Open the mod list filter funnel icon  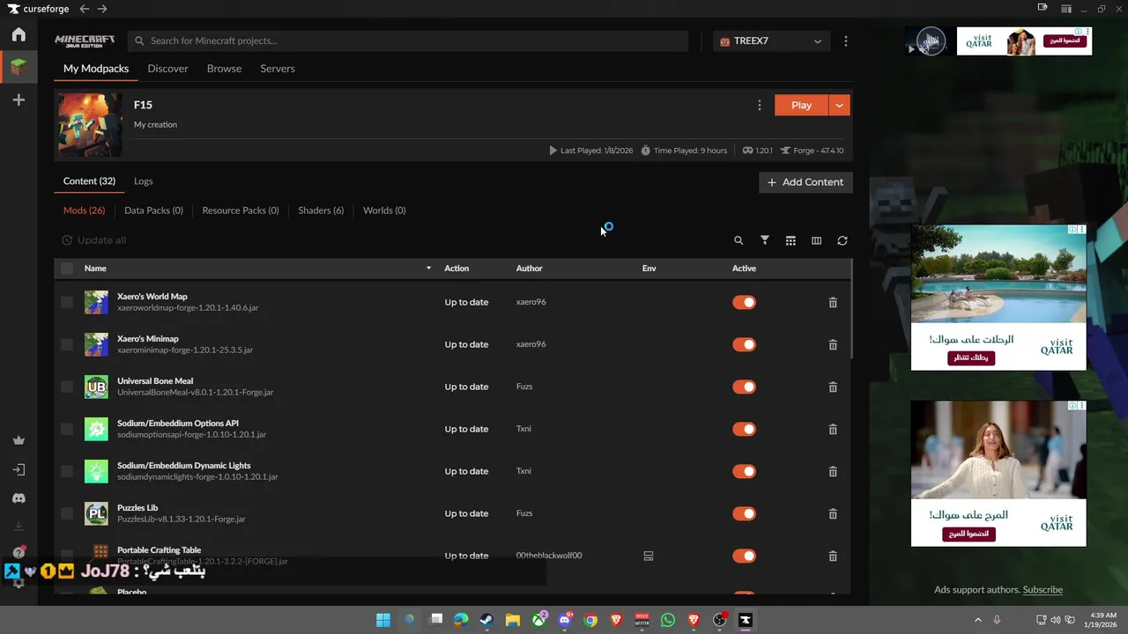(x=765, y=240)
